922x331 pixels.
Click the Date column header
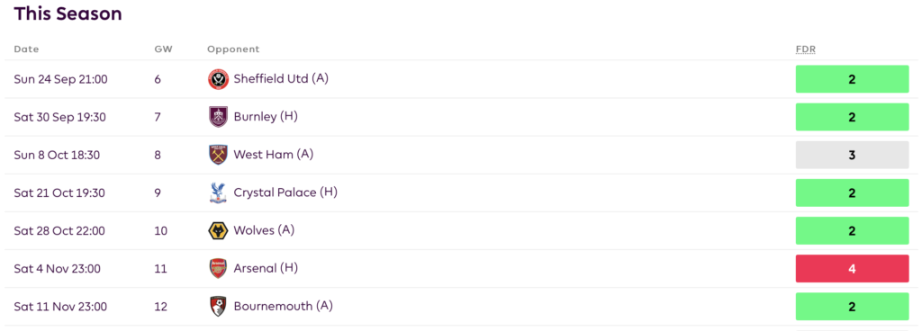26,49
